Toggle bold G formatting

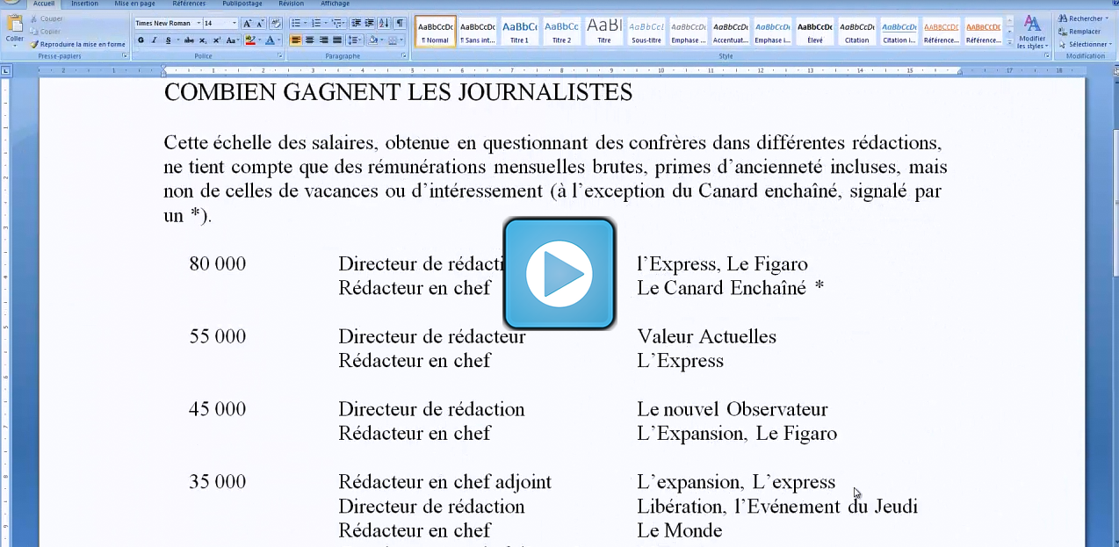(x=141, y=40)
